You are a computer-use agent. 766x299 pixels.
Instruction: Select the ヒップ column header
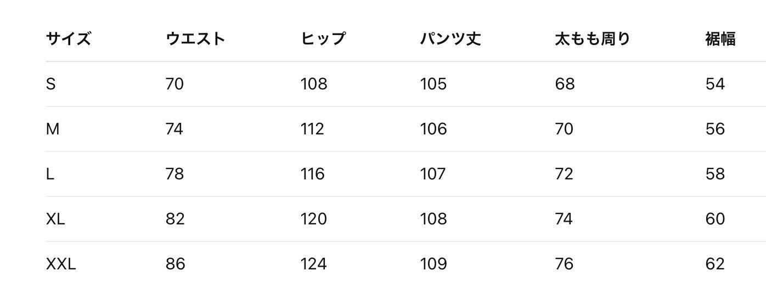323,39
